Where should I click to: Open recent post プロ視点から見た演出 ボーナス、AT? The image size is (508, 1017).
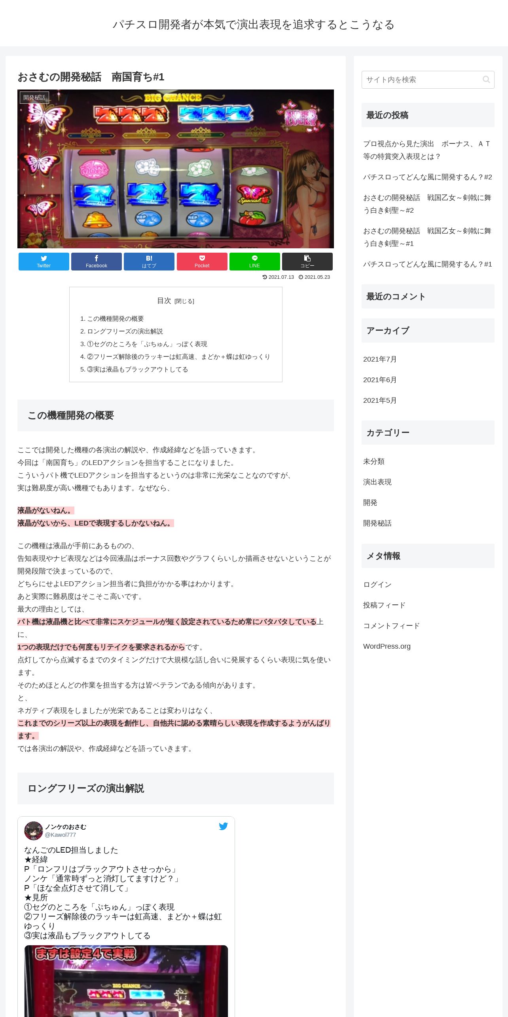427,150
